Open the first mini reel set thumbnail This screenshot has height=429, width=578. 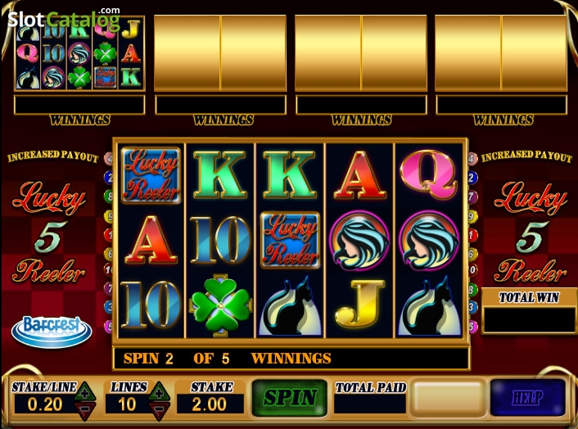click(x=79, y=53)
